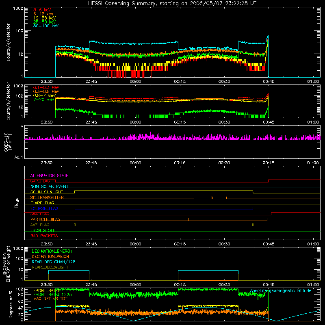This screenshot has width=325, height=325.
Task: Click the red 0.1-0.3 MeV legend label
Action: (46, 87)
